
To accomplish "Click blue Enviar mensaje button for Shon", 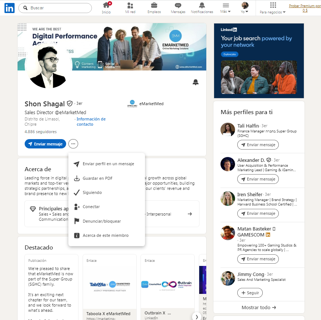I will 45,144.
